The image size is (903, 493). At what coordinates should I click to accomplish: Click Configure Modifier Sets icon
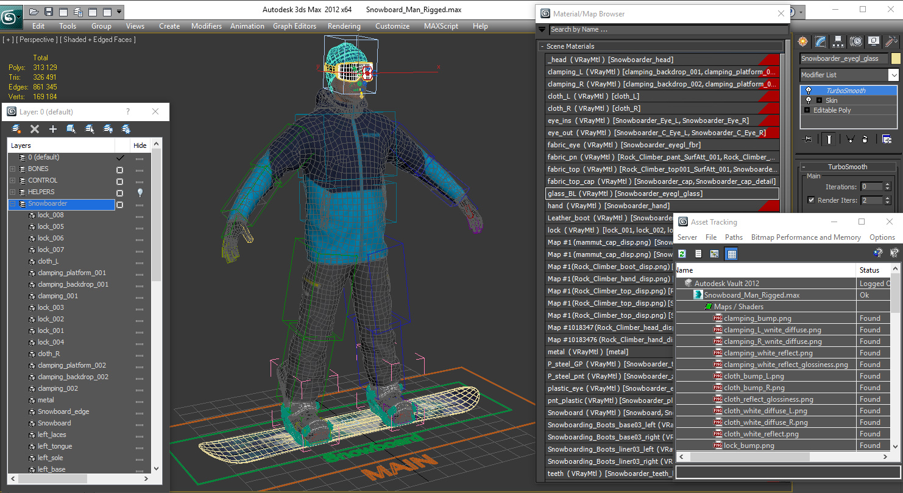887,139
